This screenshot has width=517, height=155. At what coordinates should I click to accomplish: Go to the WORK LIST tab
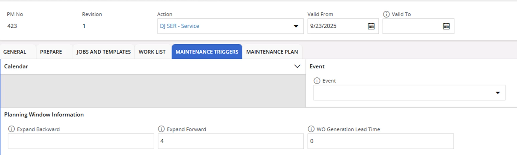tap(152, 52)
